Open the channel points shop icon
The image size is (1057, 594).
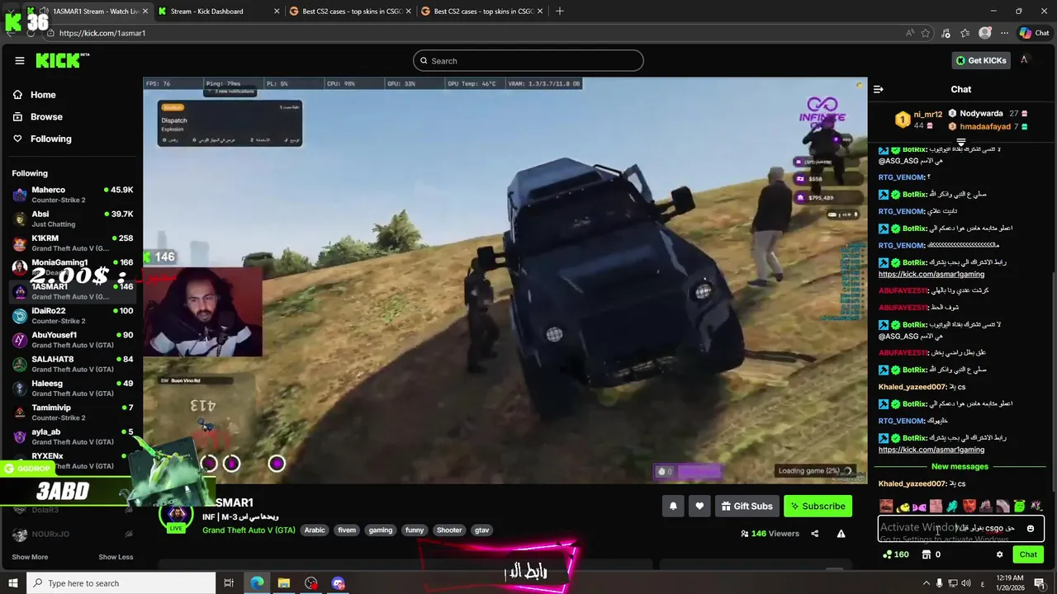[x=927, y=554]
